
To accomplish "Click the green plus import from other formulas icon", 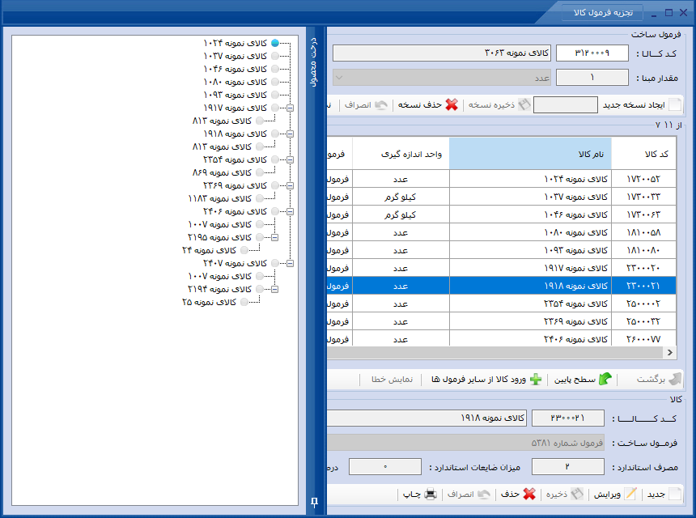I will pyautogui.click(x=536, y=380).
